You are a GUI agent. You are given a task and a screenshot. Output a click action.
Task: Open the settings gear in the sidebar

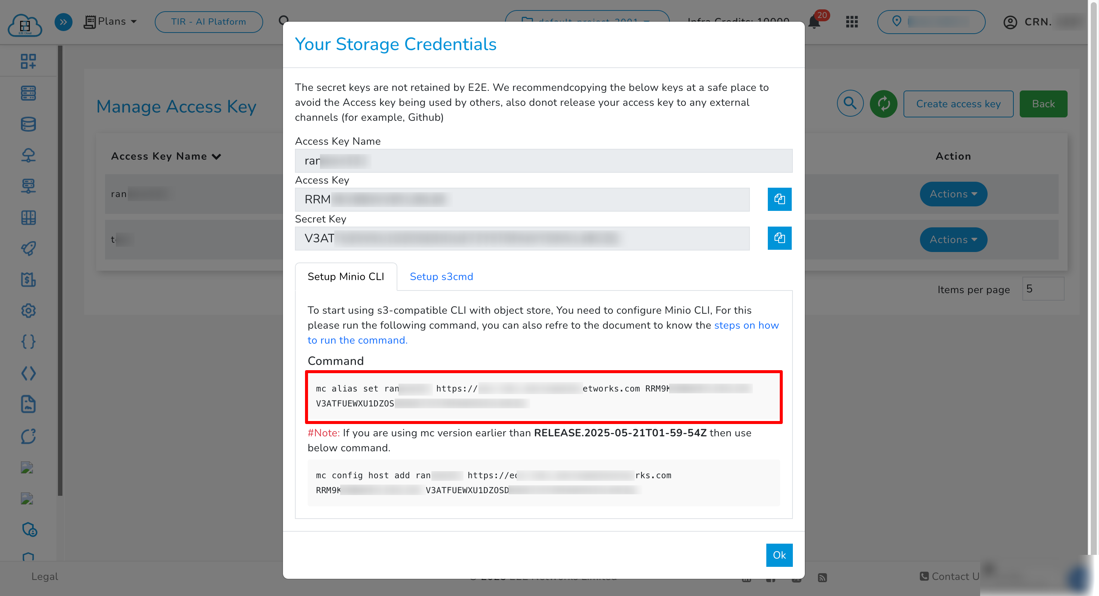[x=28, y=311]
